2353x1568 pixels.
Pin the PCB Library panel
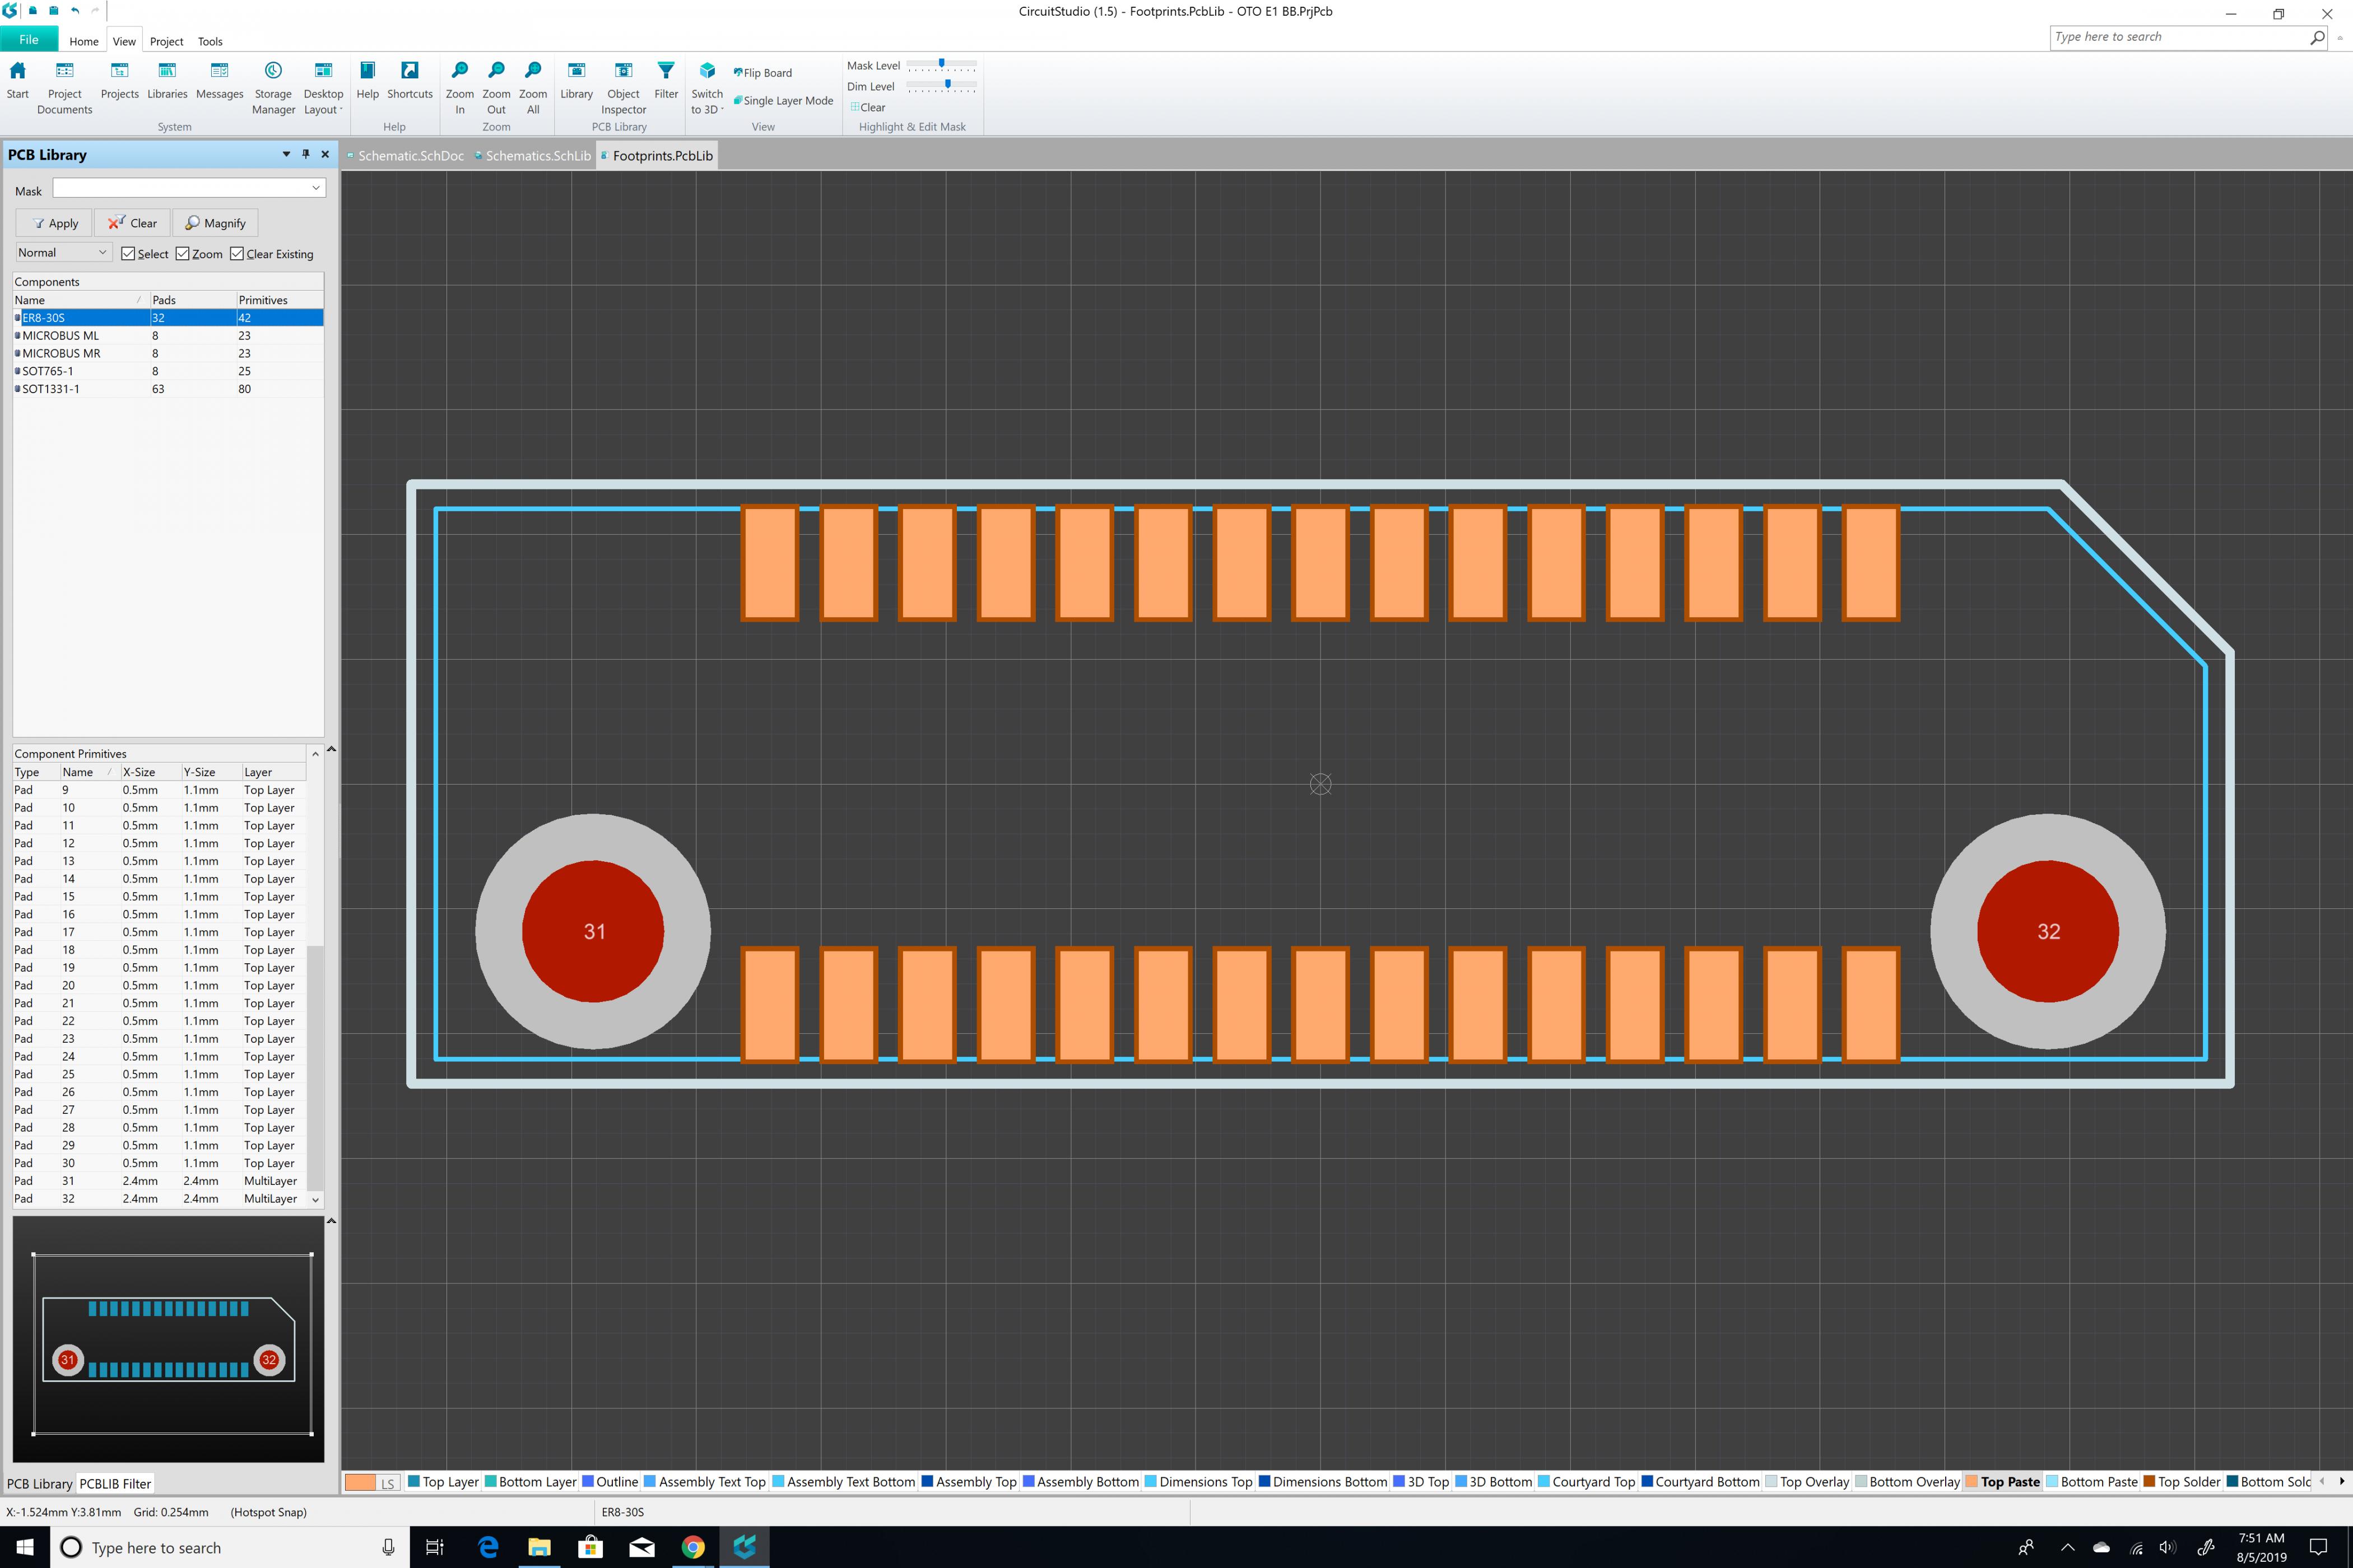point(305,154)
